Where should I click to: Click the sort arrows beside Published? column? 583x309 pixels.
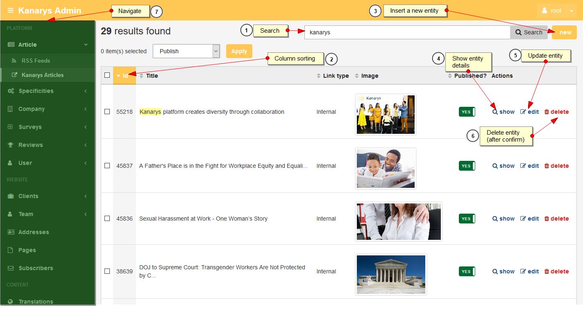point(450,76)
